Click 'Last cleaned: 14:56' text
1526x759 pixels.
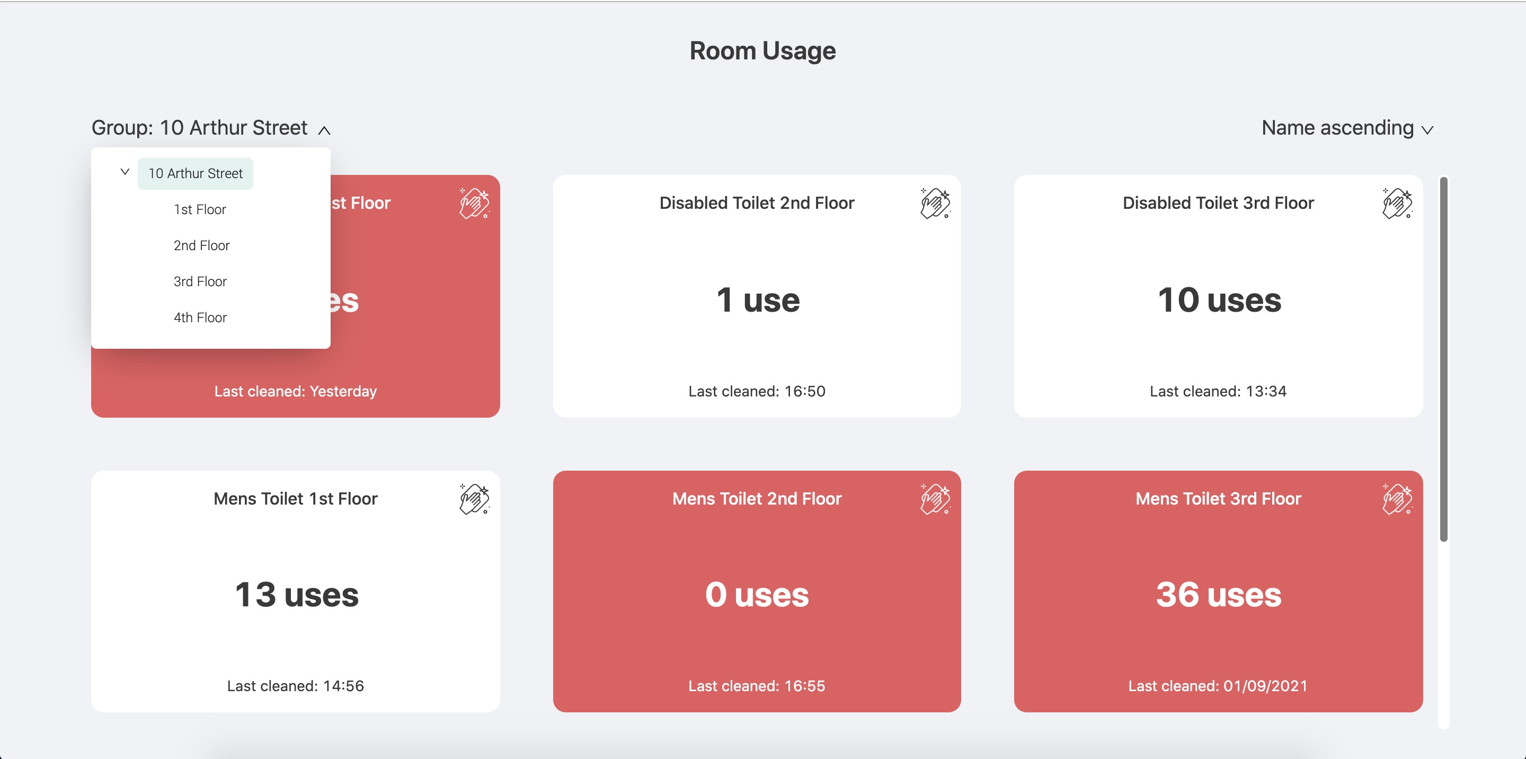296,686
